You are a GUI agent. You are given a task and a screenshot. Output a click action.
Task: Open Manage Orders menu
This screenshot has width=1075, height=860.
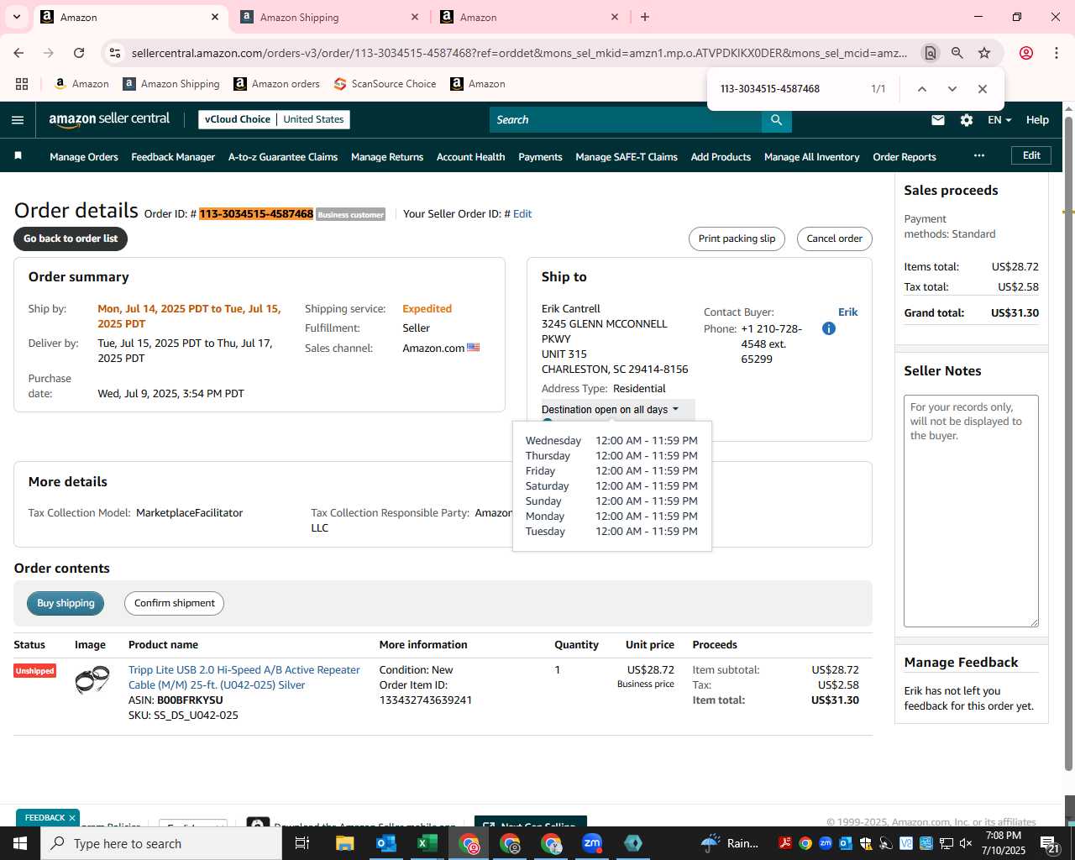tap(84, 157)
